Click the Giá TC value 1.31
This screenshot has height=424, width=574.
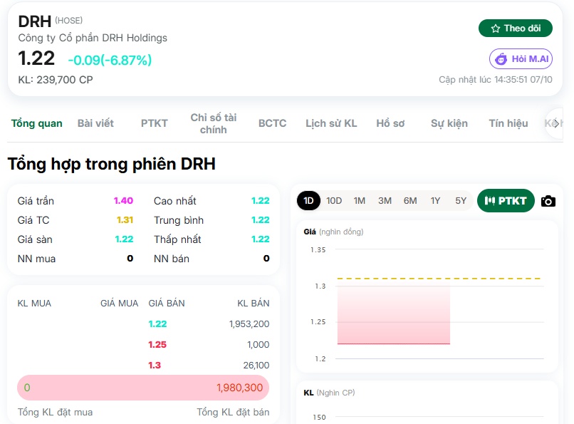tap(125, 220)
